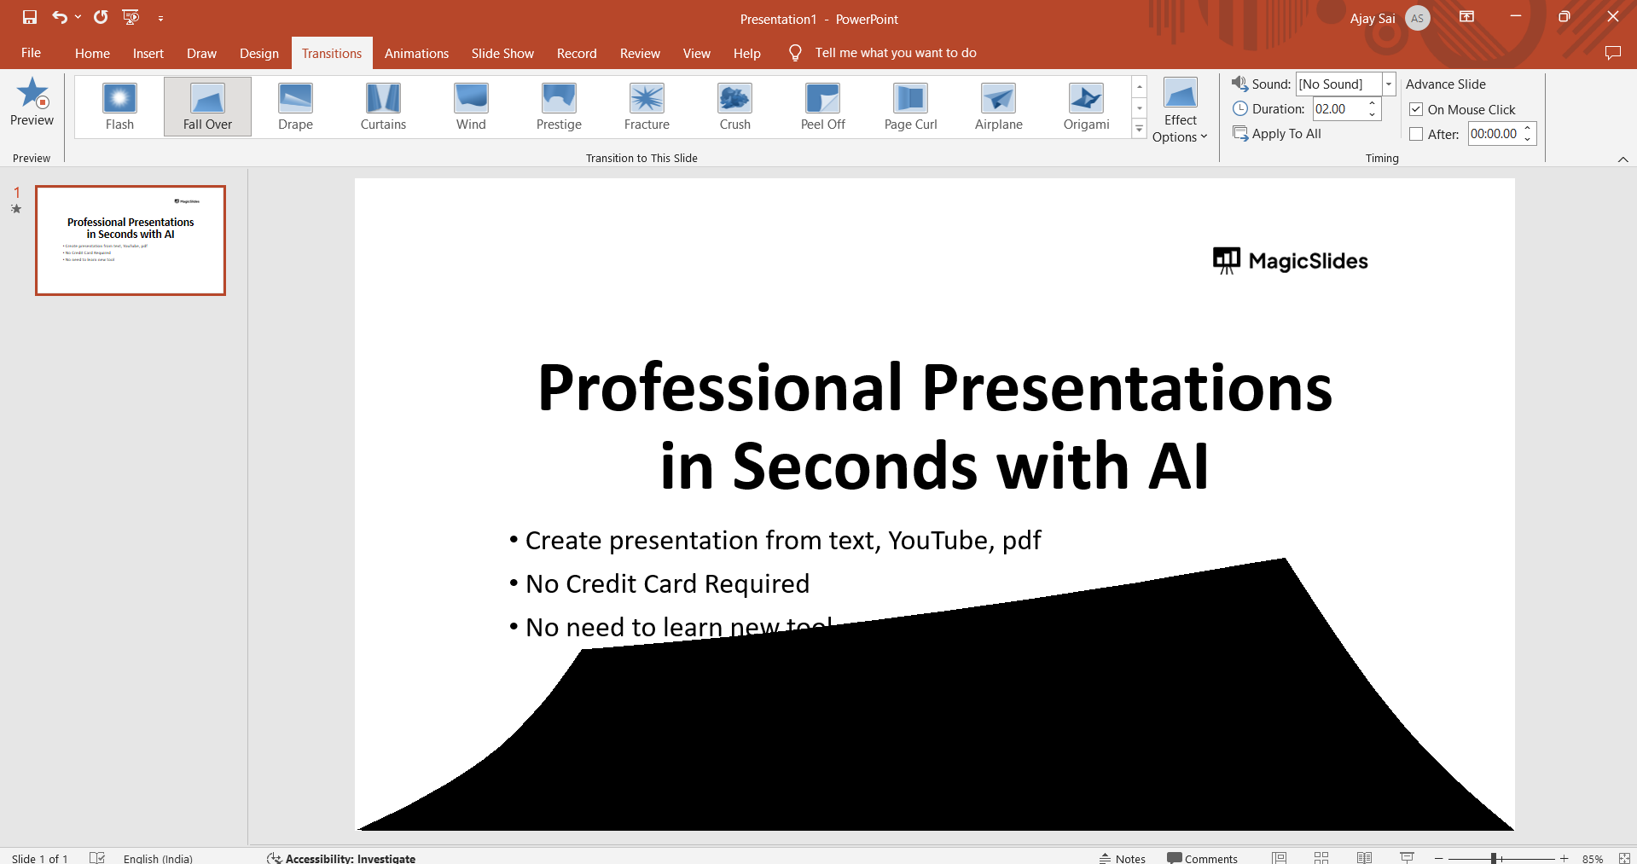Select the Drape transition effect
The width and height of the screenshot is (1637, 864).
point(295,107)
